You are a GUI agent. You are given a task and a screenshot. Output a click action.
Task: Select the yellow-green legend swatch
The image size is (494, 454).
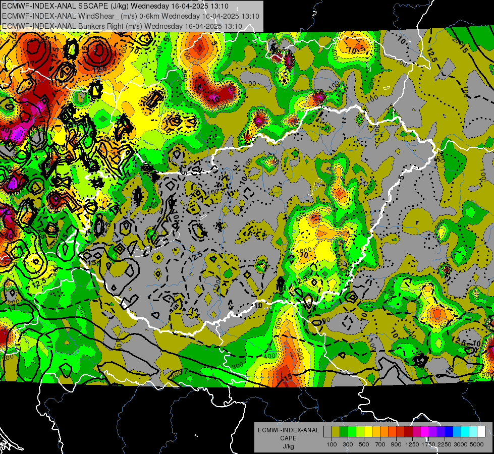[360, 431]
